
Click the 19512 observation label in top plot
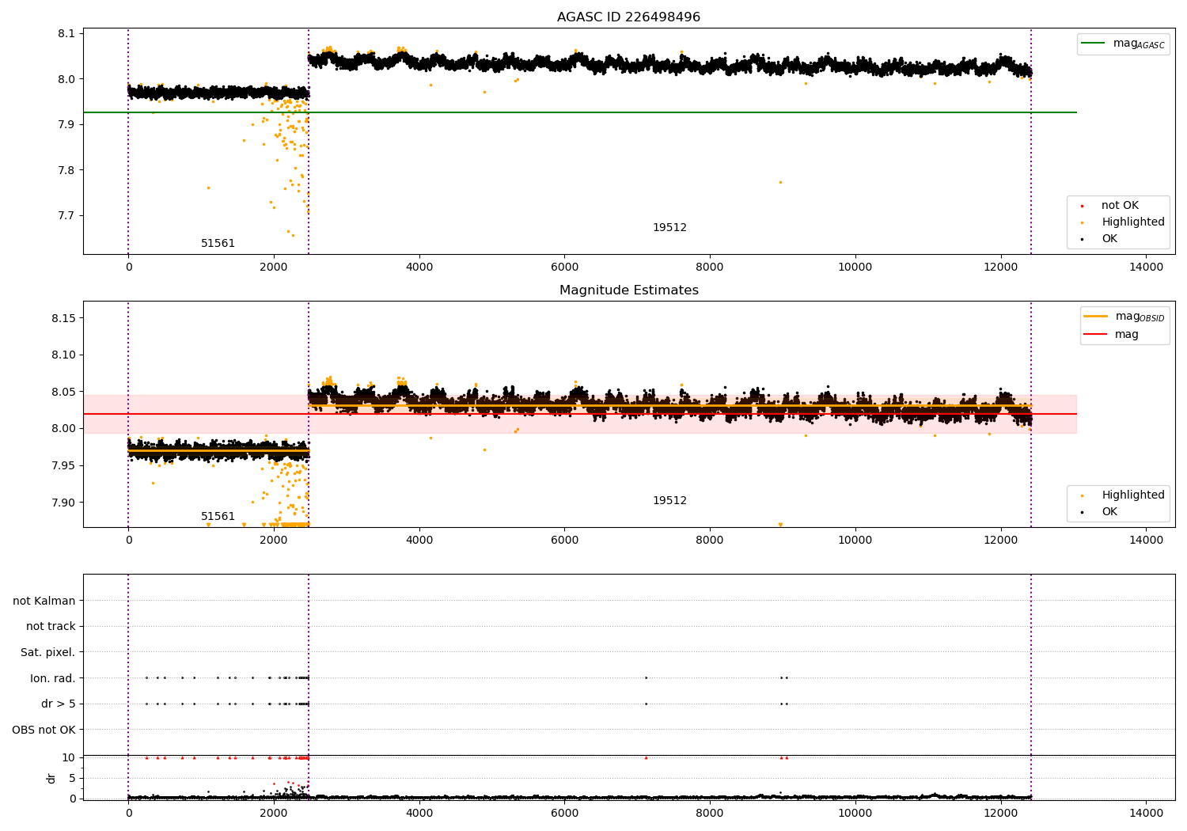point(669,227)
